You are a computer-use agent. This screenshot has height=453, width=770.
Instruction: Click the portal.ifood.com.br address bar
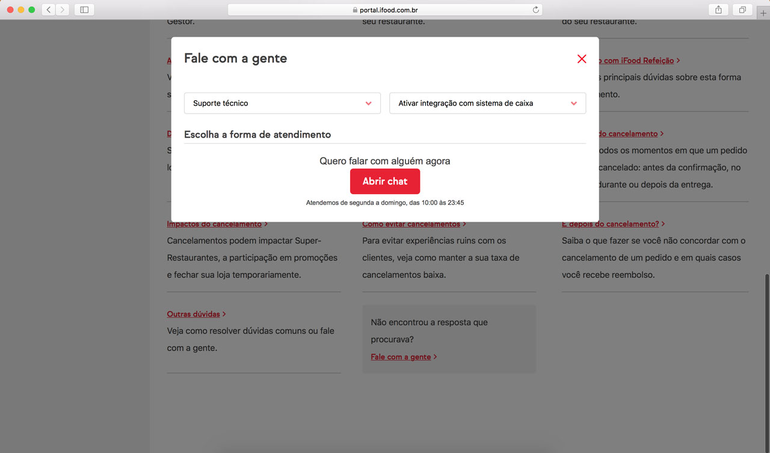(385, 10)
